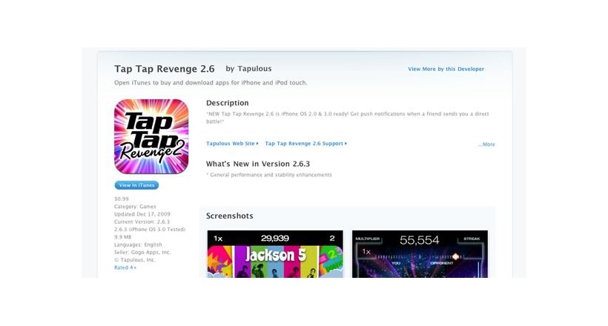
Task: Expand the description with ...More
Action: tap(486, 144)
